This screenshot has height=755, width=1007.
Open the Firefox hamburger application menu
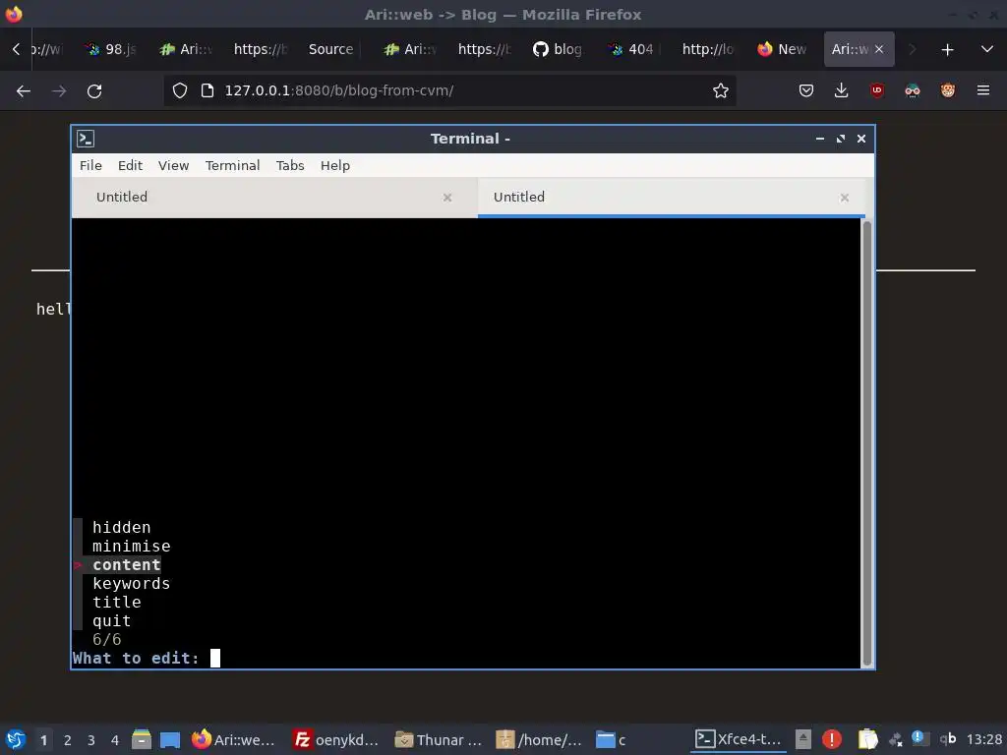(x=983, y=90)
